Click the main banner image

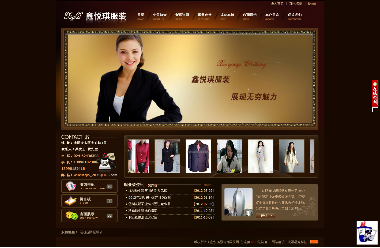pos(190,78)
